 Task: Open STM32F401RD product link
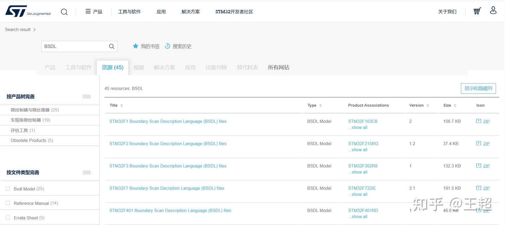pos(363,210)
